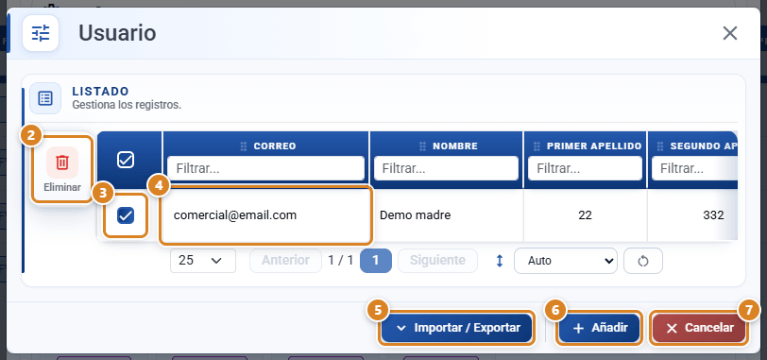This screenshot has height=360, width=767.
Task: Toggle the select-all checkbox in table header
Action: [126, 160]
